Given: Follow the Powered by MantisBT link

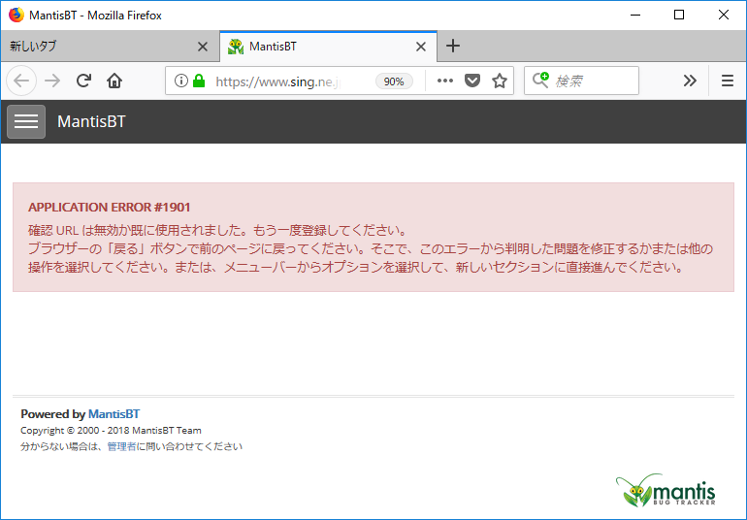Looking at the screenshot, I should click(114, 413).
